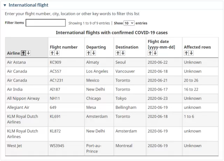The image size is (224, 161).
Task: Sort Airline column descending
Action: (28, 53)
